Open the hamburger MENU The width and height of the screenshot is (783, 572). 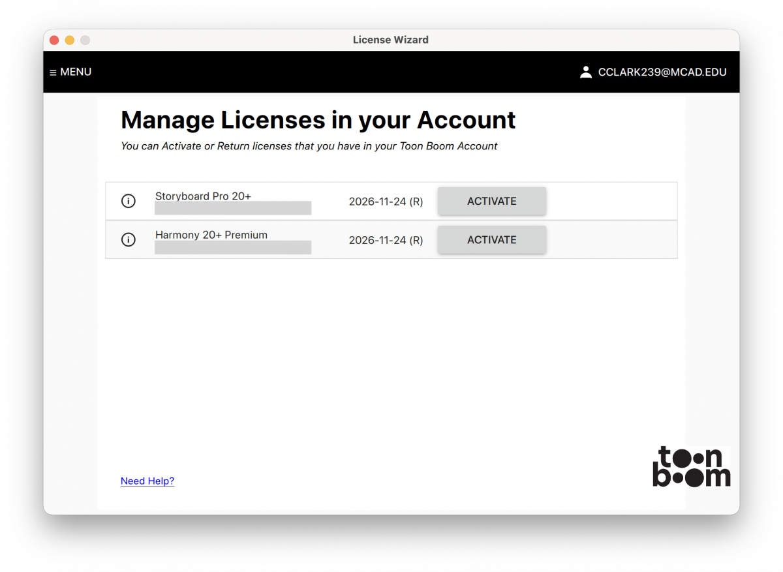(x=70, y=72)
